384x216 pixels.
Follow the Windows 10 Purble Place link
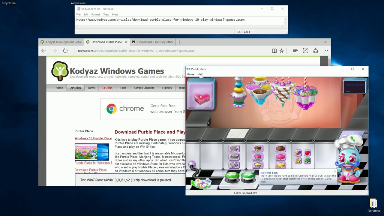(93, 138)
